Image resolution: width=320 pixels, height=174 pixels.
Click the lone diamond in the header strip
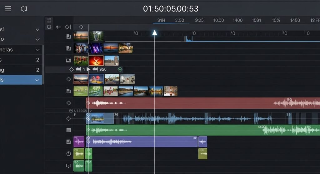pyautogui.click(x=81, y=27)
